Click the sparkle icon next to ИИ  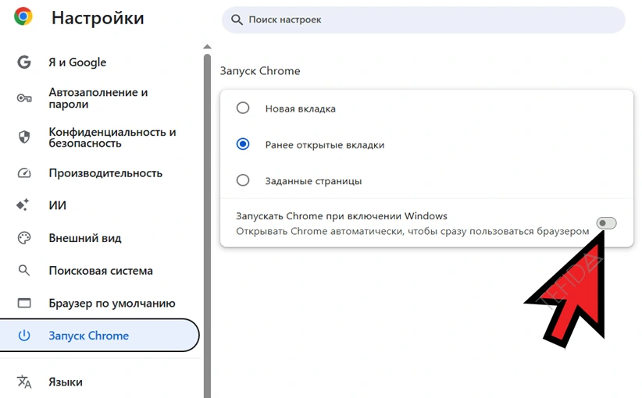[x=23, y=205]
